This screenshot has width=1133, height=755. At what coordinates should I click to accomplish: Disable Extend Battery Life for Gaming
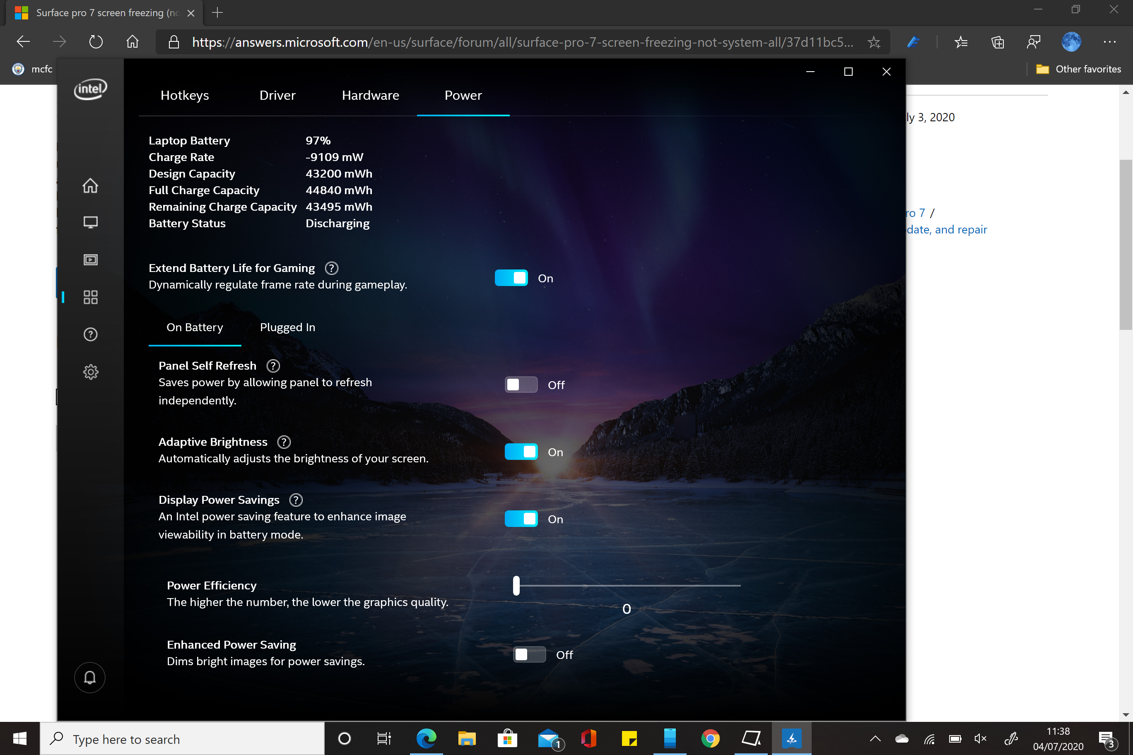(511, 278)
